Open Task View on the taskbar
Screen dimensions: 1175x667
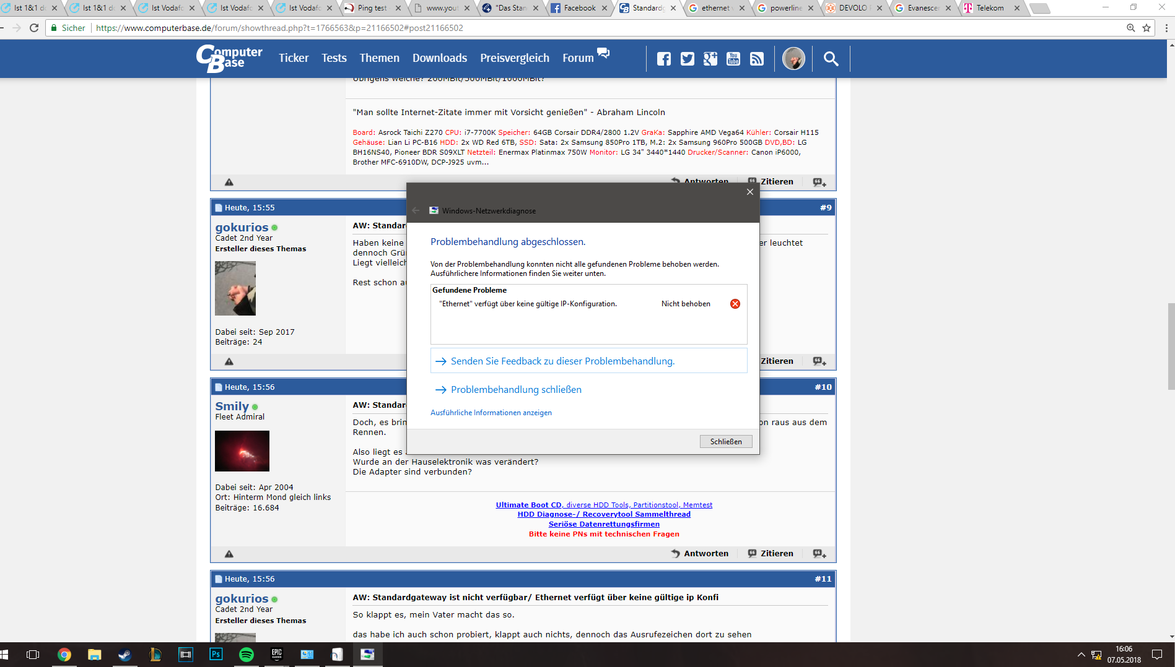tap(33, 655)
